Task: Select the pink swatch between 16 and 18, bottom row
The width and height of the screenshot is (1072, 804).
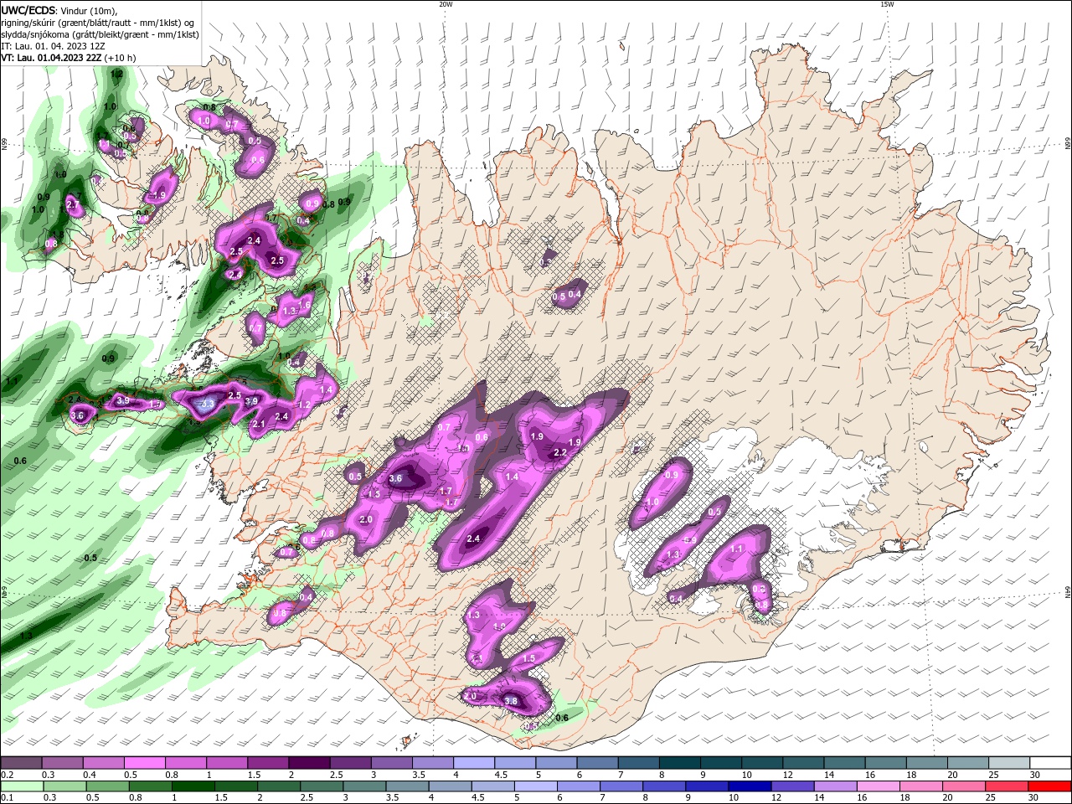Action: [x=879, y=786]
